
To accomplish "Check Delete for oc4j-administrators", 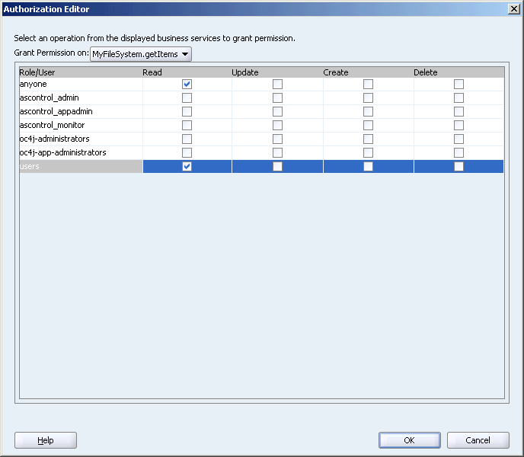I will tap(458, 139).
